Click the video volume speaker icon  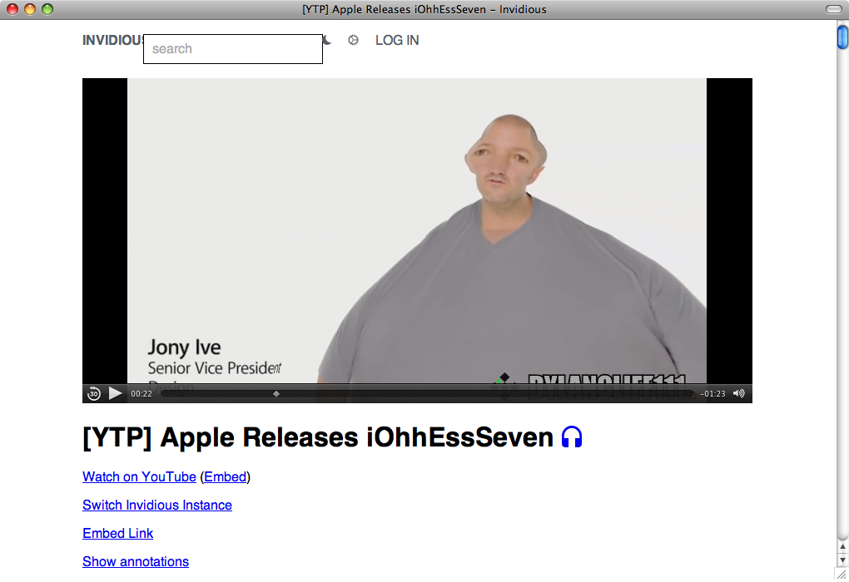click(738, 393)
